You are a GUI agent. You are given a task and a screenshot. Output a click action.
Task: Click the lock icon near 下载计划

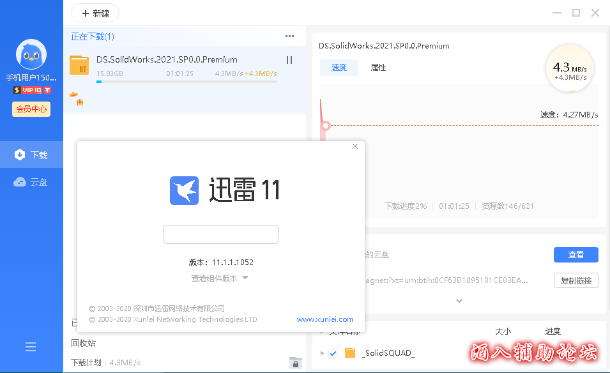295,362
